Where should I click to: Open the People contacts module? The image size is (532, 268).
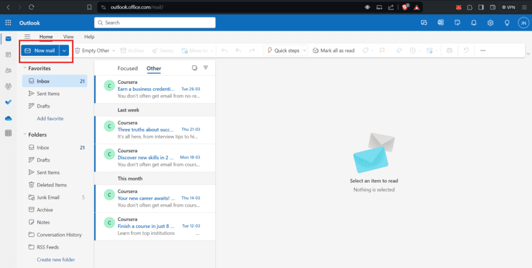[x=9, y=71]
